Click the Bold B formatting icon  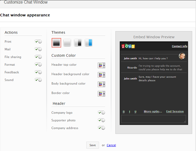(x=124, y=112)
